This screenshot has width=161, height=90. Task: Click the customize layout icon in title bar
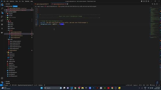click(x=148, y=1)
